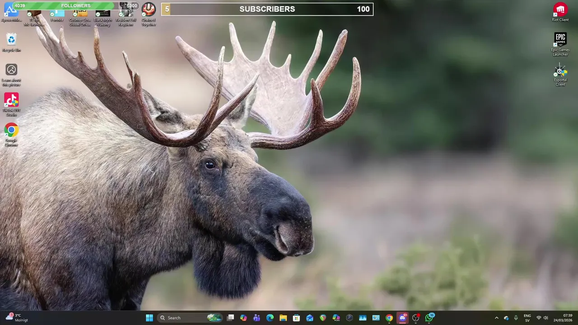The height and width of the screenshot is (325, 578).
Task: Select the Recycle Bin icon
Action: pos(11,42)
